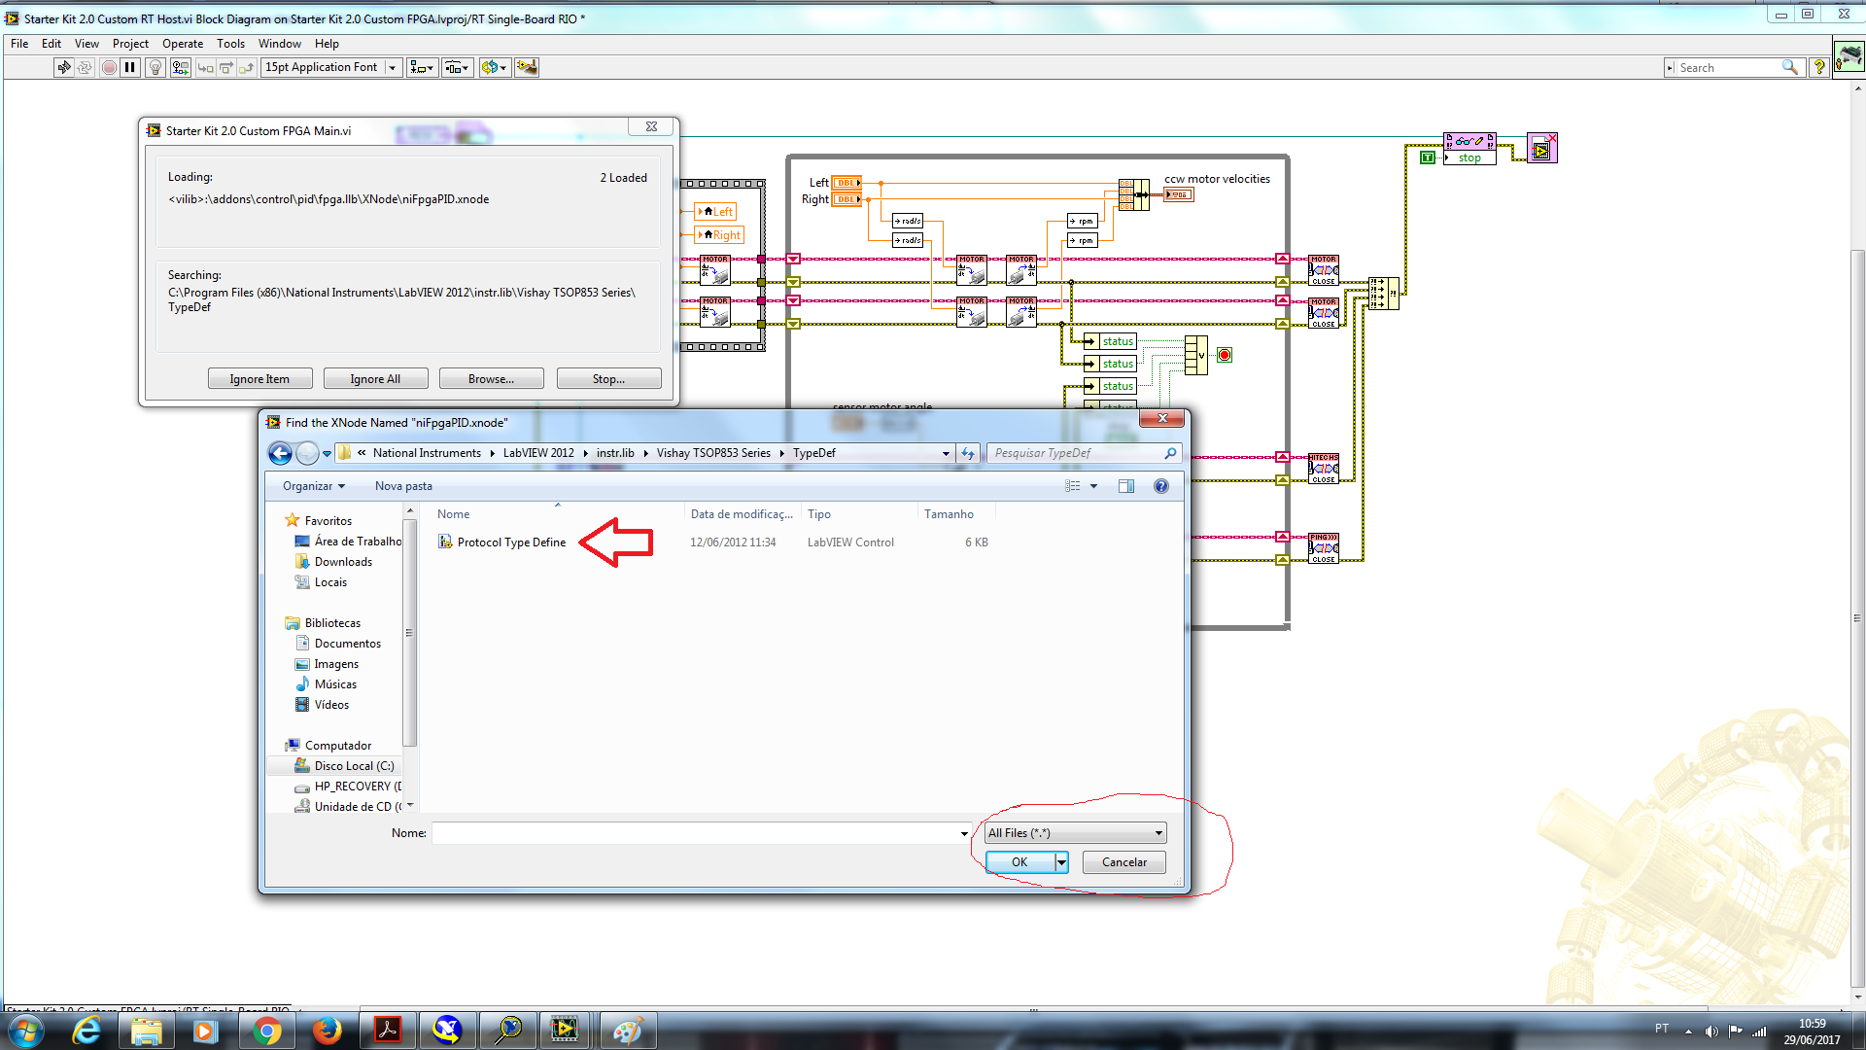Click Cancelar in the file dialog
Image resolution: width=1866 pixels, height=1050 pixels.
tap(1124, 862)
